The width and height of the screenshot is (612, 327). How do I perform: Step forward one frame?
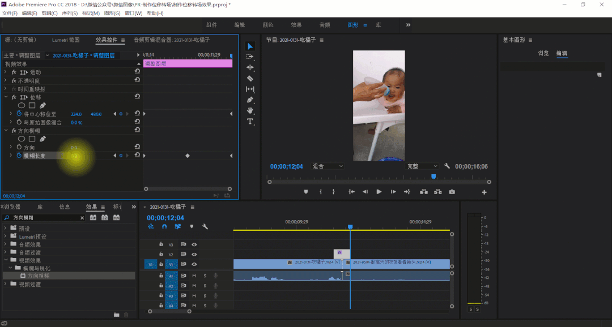393,192
